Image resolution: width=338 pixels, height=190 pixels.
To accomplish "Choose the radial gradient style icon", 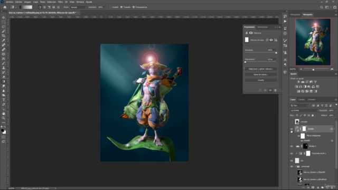I will tap(44, 7).
